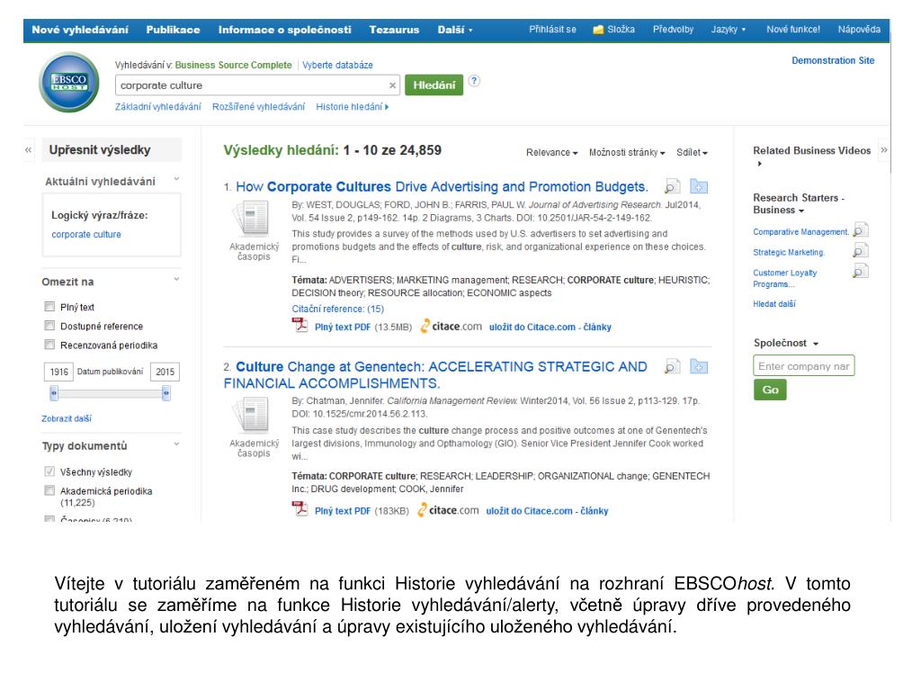The width and height of the screenshot is (921, 691).
Task: Open the Další menu dropdown
Action: tap(454, 30)
